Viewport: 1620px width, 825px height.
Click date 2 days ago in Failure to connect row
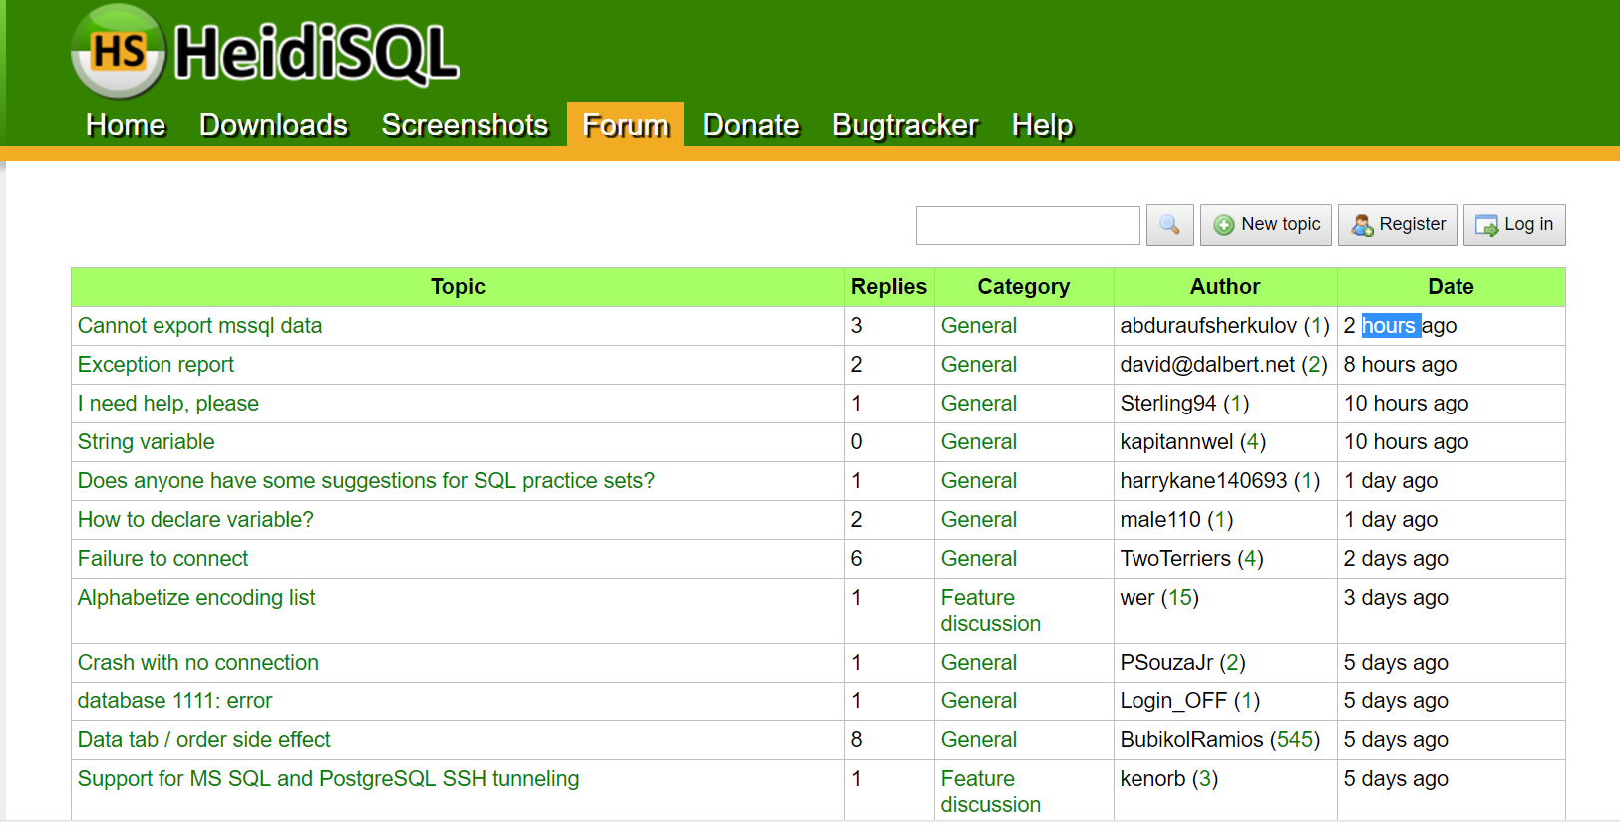pos(1396,559)
